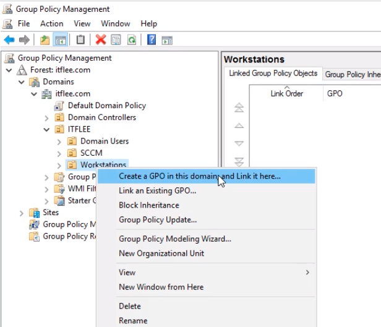The image size is (381, 327).
Task: Click the Group Policy Results tree icon
Action: click(x=34, y=237)
